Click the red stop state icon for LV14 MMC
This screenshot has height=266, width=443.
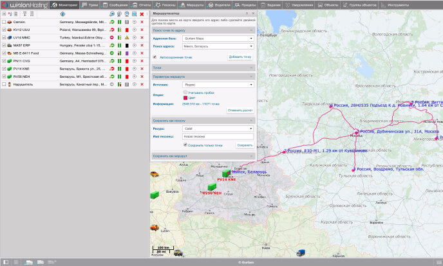(112, 37)
